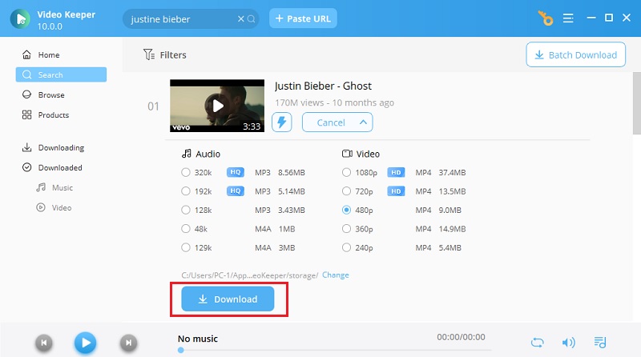This screenshot has width=641, height=357.
Task: Open the Music subfolder under Downloaded
Action: 61,187
